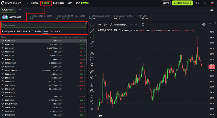Choose the text annotation tool
This screenshot has width=217, height=118.
click(92, 48)
